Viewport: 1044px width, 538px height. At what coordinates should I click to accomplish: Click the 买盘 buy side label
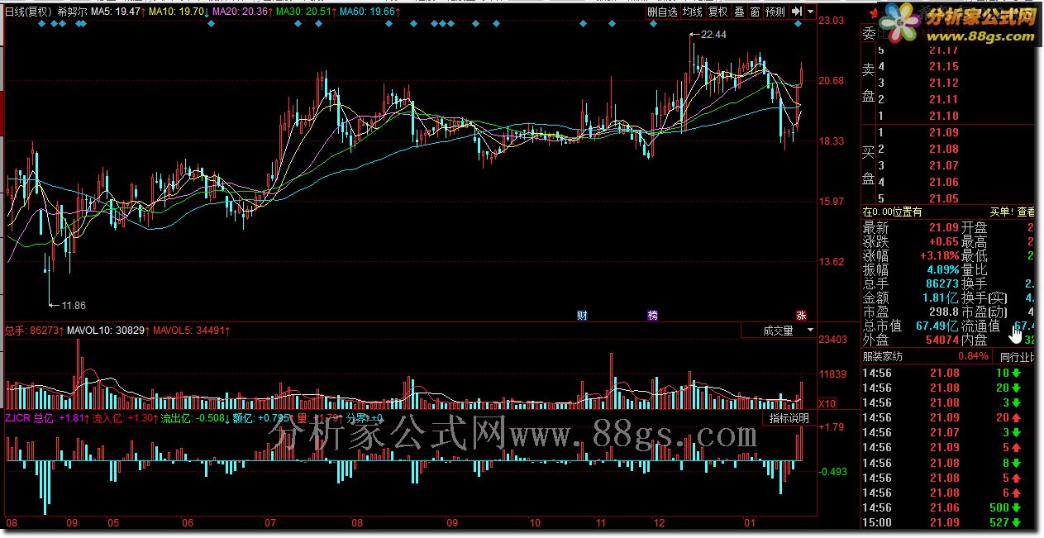[x=869, y=164]
